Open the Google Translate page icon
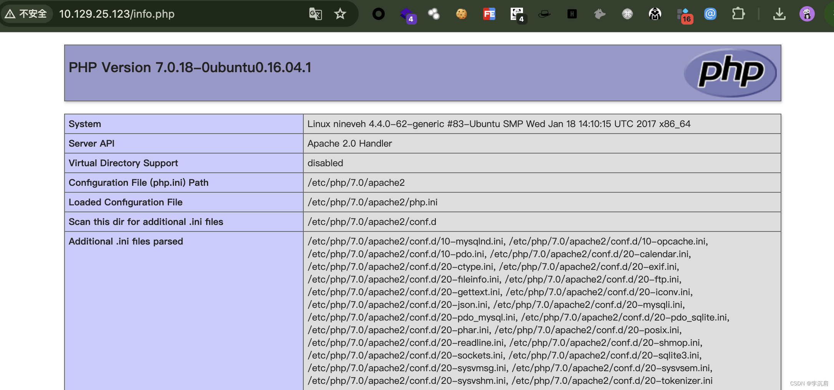Viewport: 834px width, 390px height. (x=315, y=14)
